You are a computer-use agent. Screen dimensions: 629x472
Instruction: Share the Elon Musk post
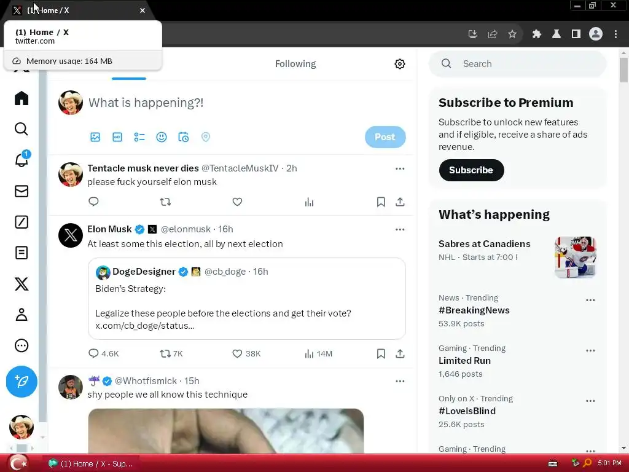click(x=400, y=353)
